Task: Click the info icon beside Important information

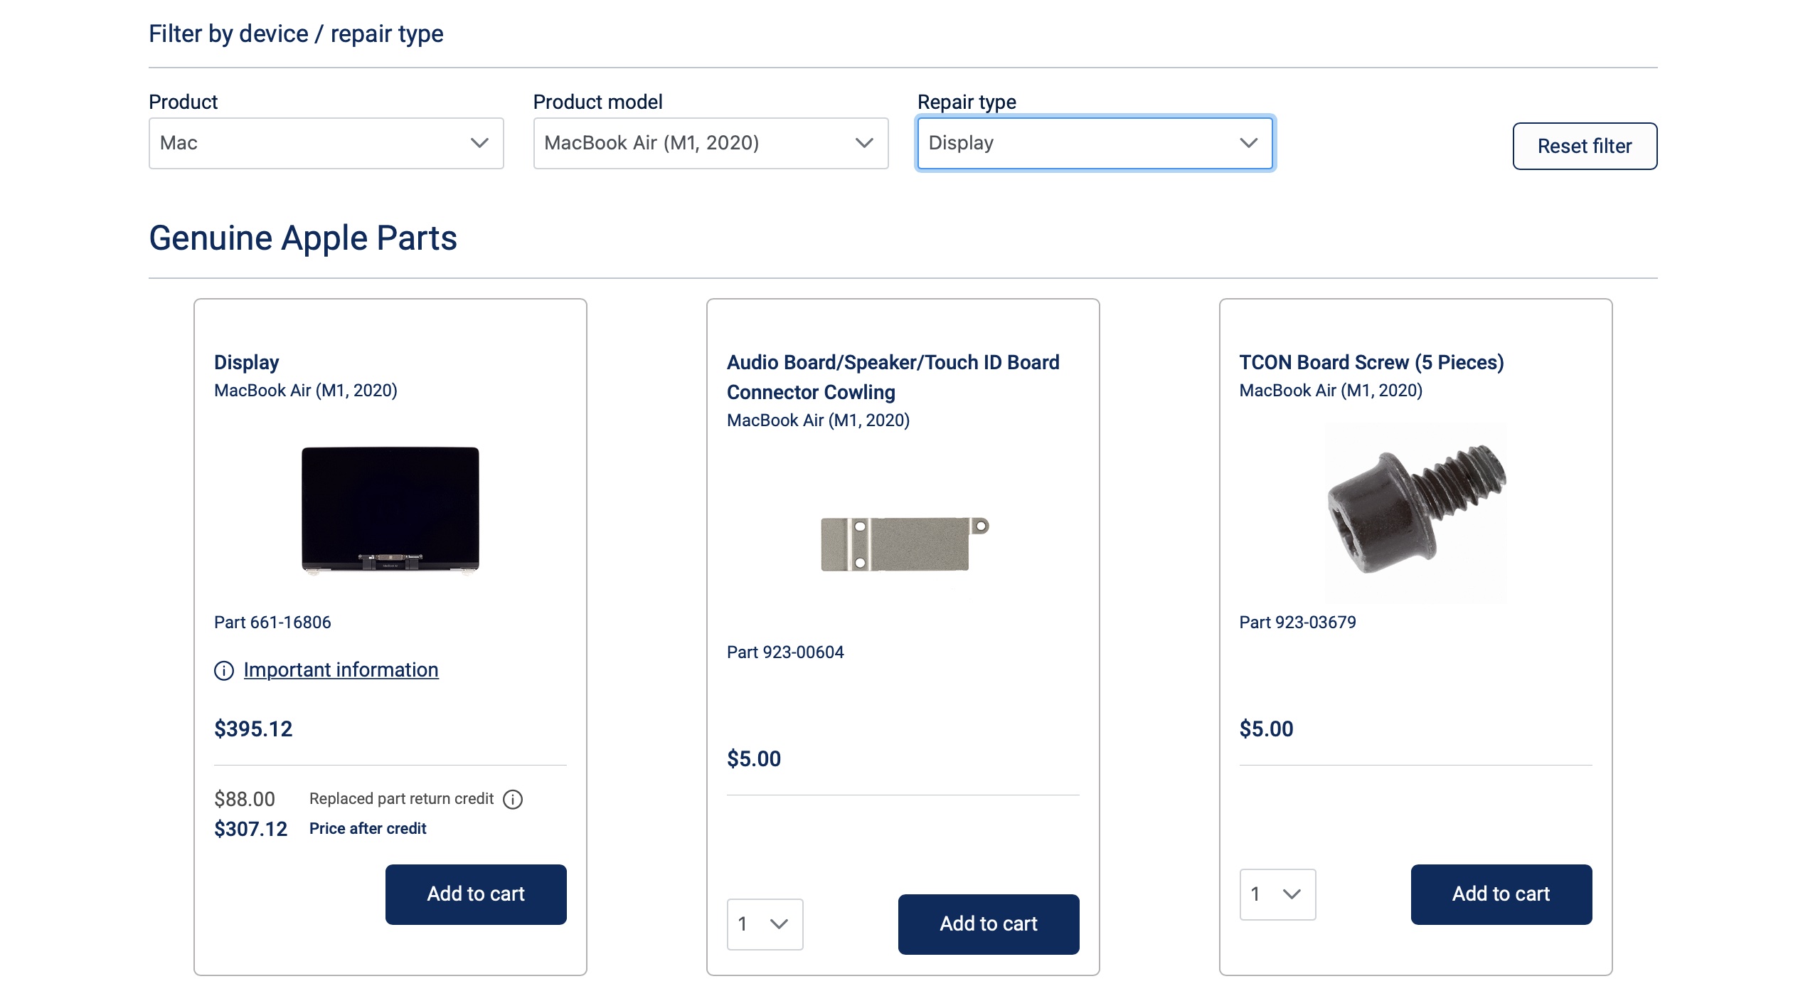Action: click(x=224, y=669)
